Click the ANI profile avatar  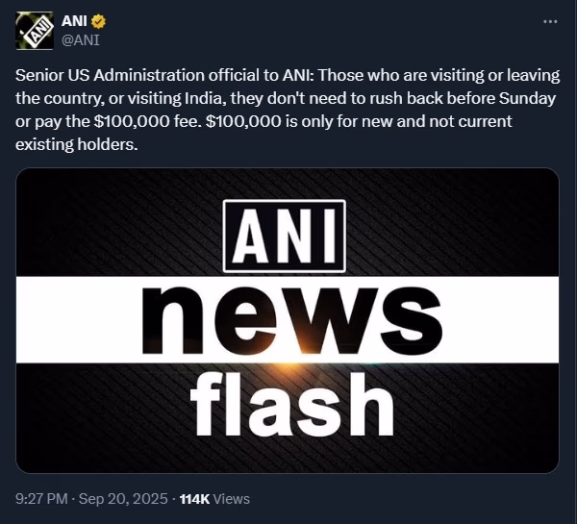(x=35, y=32)
